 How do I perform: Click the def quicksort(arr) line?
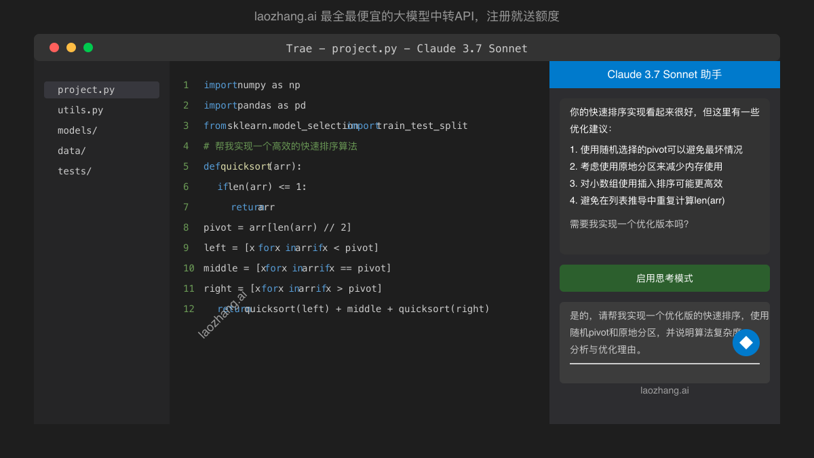pos(252,166)
